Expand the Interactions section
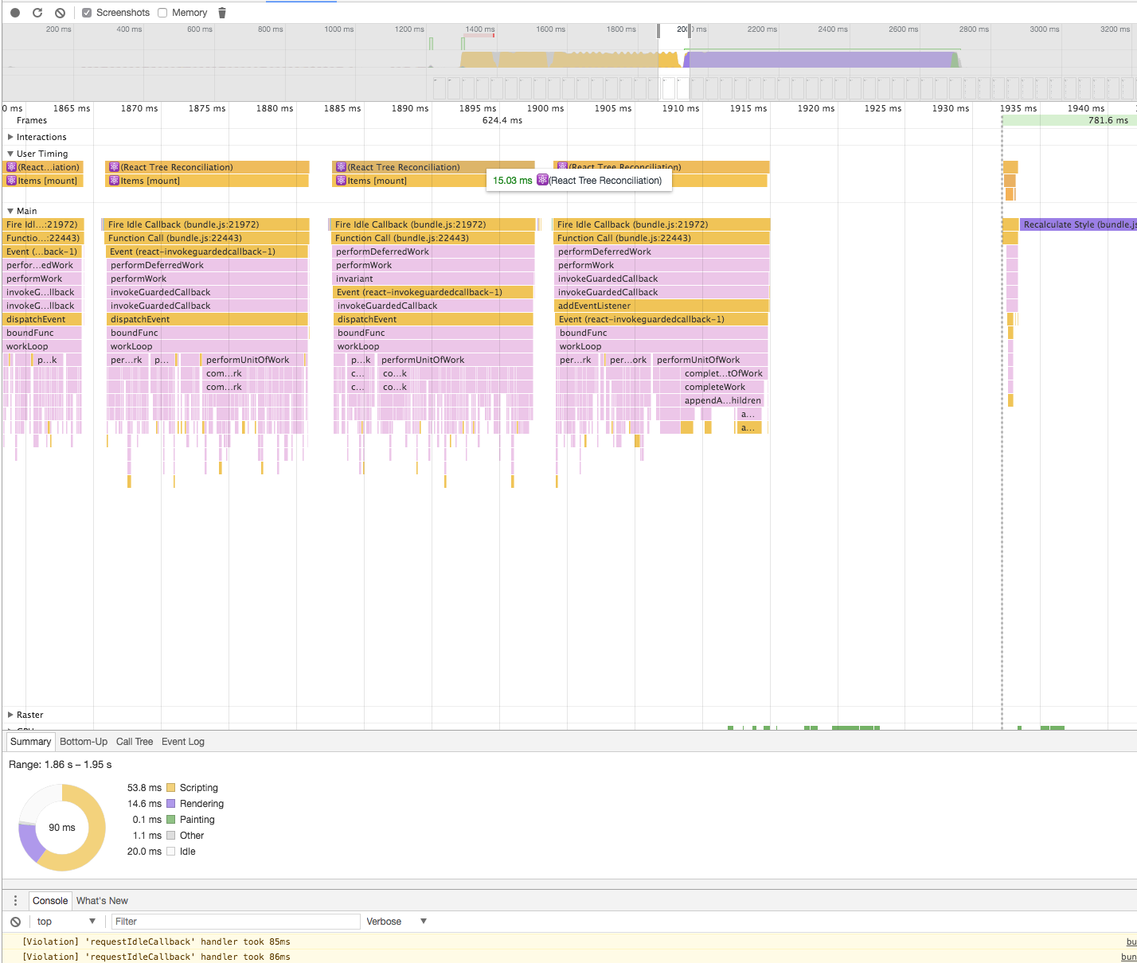Viewport: 1137px width, 963px height. click(10, 137)
